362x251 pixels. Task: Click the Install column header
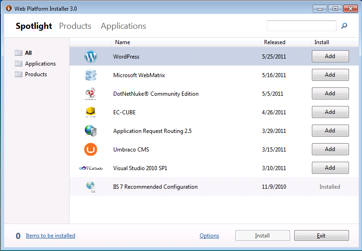(335, 42)
